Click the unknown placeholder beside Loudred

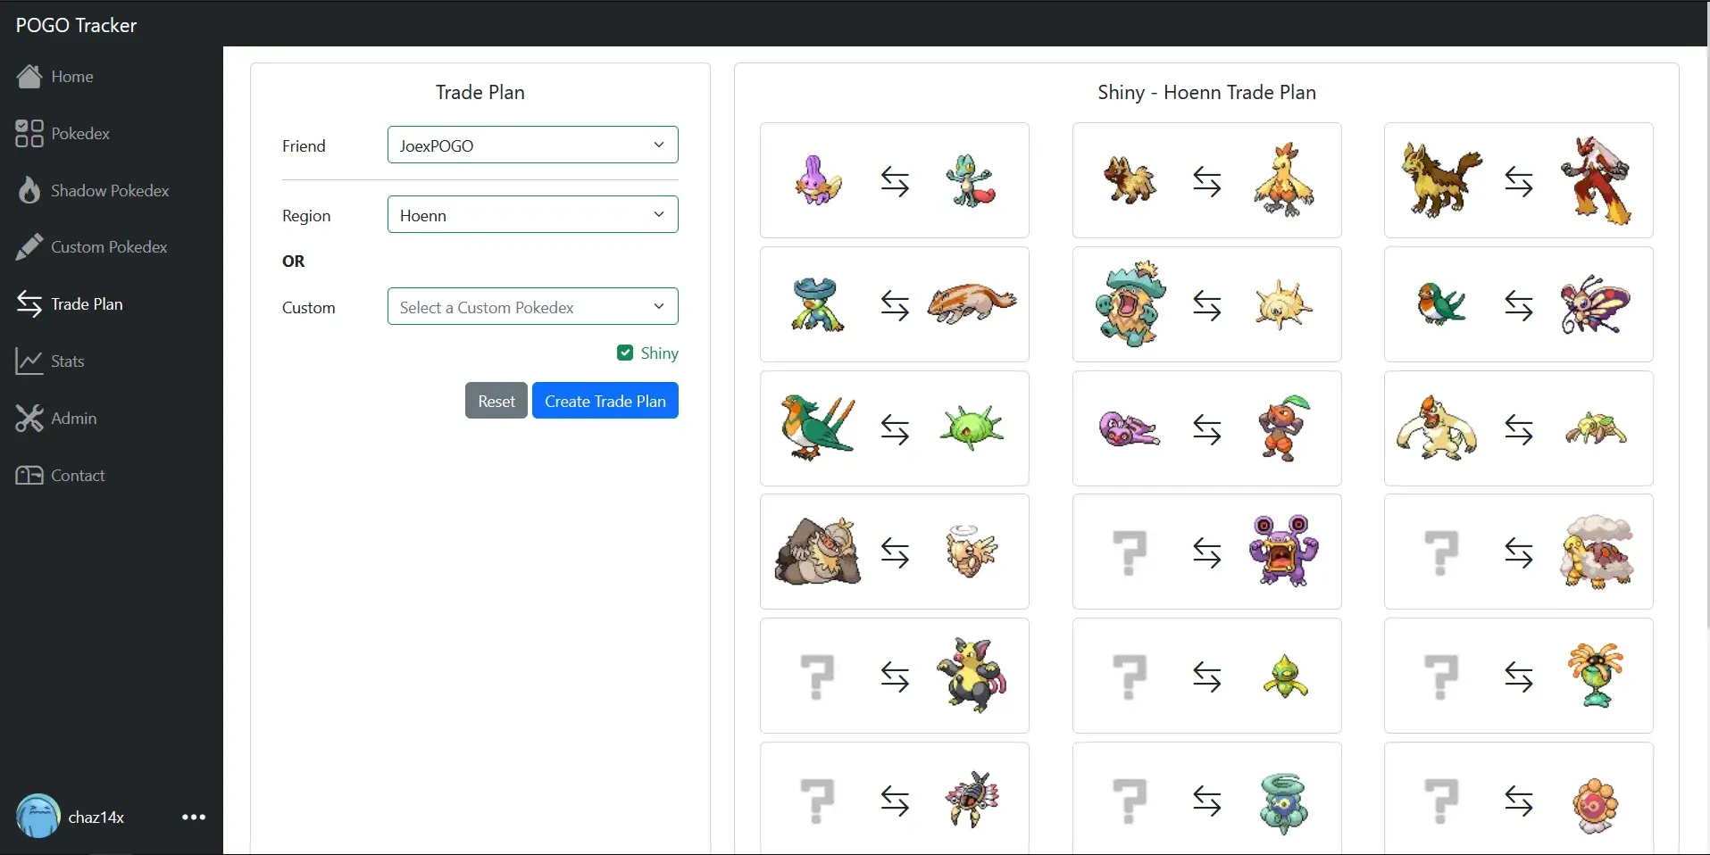pos(1130,552)
